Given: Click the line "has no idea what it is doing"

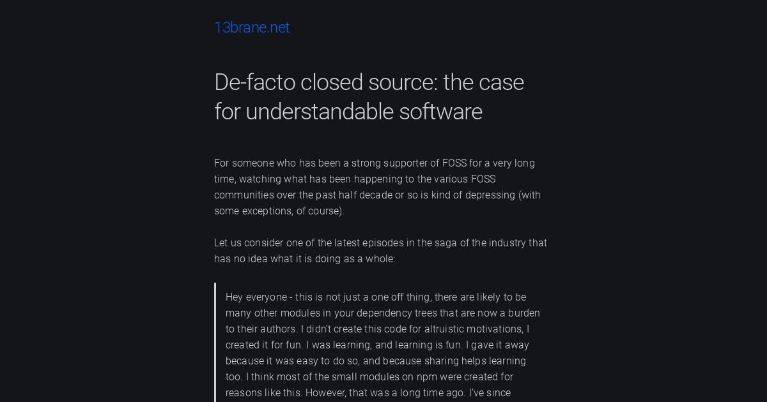Looking at the screenshot, I should click(305, 259).
